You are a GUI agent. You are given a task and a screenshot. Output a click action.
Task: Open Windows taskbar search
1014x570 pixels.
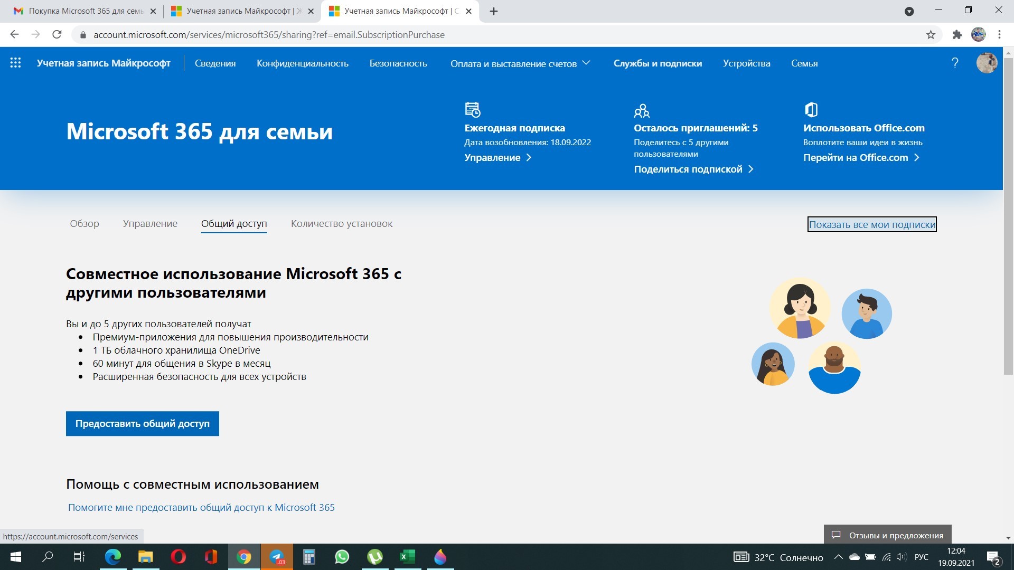coord(48,557)
